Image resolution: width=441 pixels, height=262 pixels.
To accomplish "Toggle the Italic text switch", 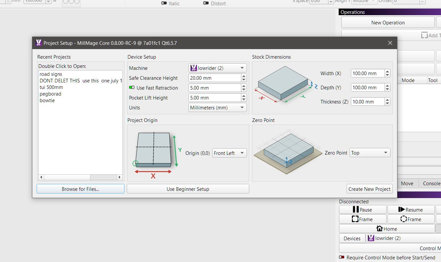I will pos(164,3).
